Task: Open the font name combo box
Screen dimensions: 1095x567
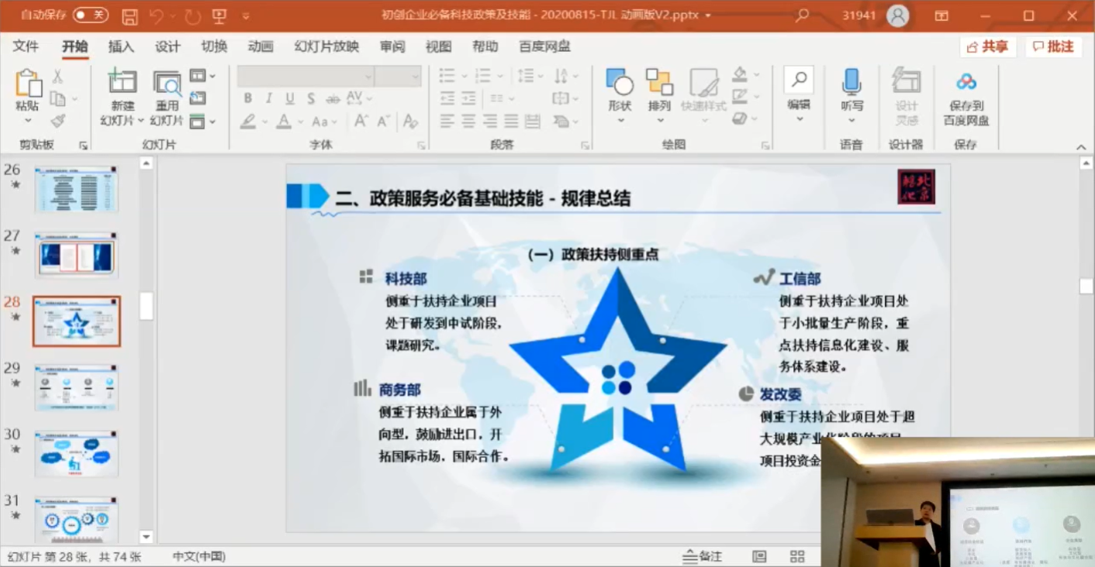Action: point(306,76)
